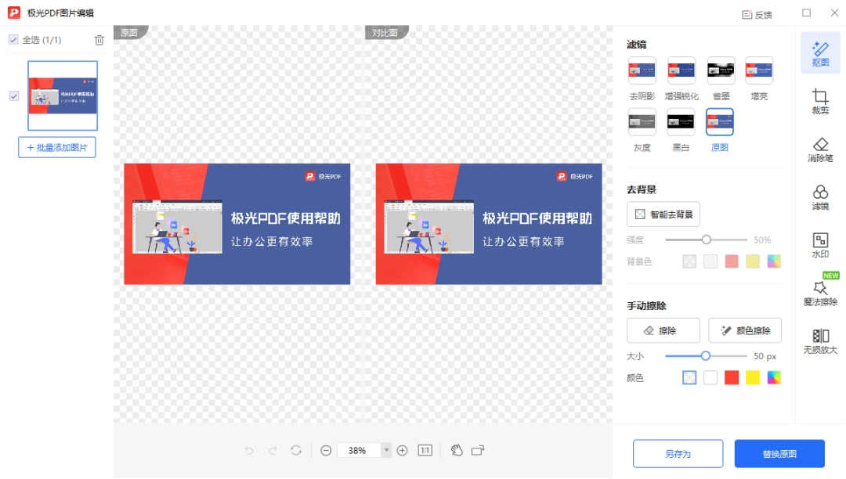The image size is (846, 479).
Task: Apply the 增强锐化 sharpen filter
Action: [680, 70]
